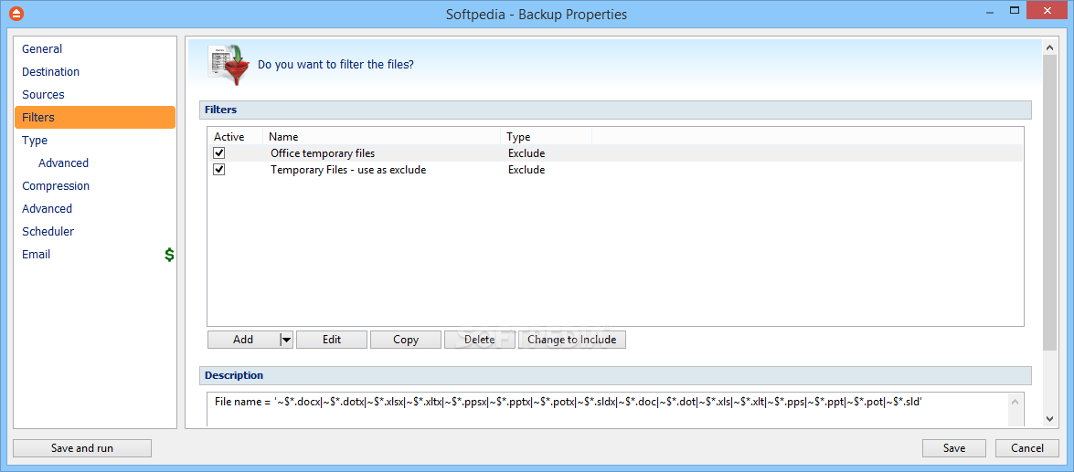This screenshot has height=472, width=1074.
Task: Click the main panel scrollbar down arrow
Action: (1049, 419)
